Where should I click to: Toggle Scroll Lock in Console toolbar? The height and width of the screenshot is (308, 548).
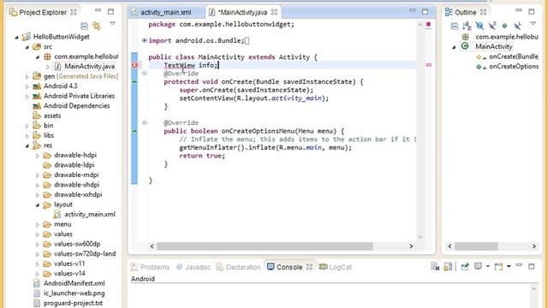point(448,267)
